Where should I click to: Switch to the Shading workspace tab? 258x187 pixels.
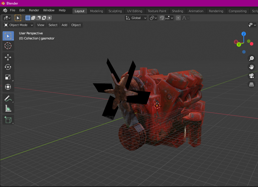(177, 11)
